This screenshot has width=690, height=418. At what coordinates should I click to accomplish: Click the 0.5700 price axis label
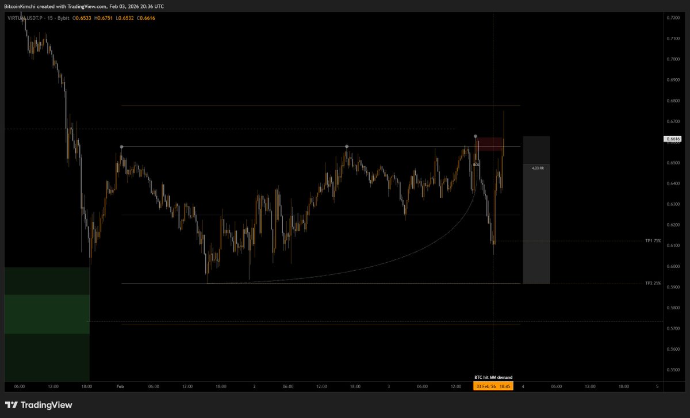tap(673, 328)
